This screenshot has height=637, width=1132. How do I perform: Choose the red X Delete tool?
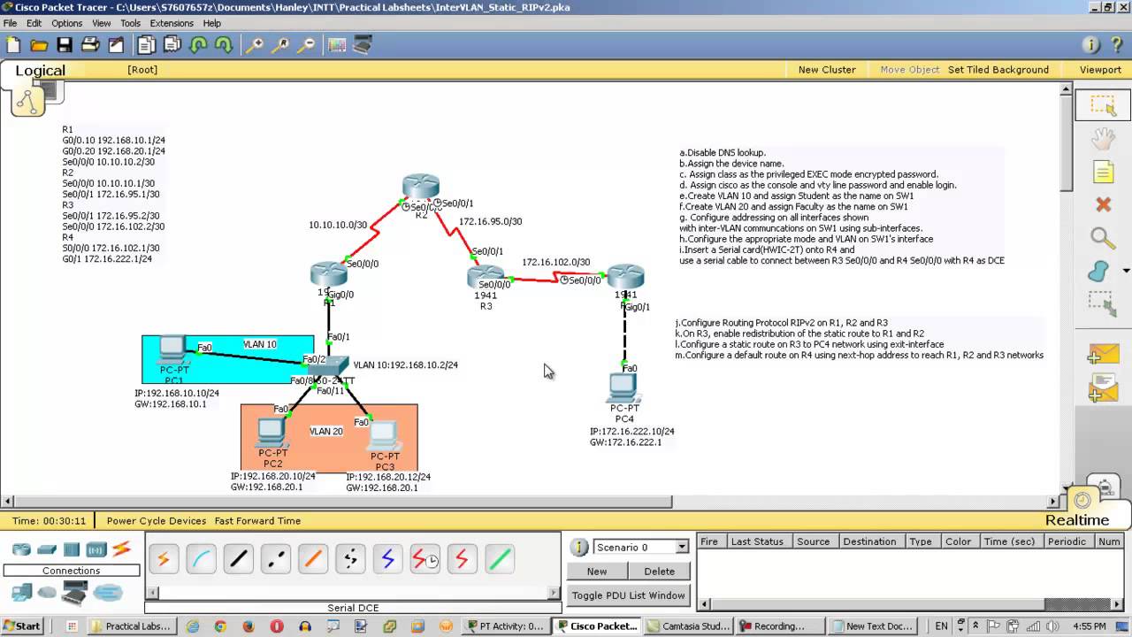pyautogui.click(x=1103, y=204)
